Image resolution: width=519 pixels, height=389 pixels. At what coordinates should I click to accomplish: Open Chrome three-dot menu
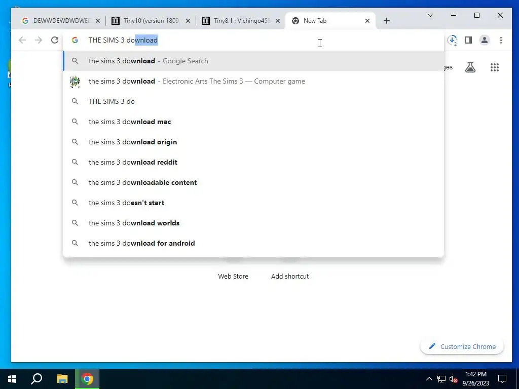tap(501, 40)
